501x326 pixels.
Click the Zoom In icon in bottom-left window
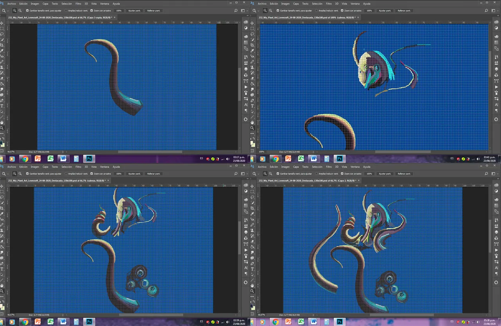(14, 173)
